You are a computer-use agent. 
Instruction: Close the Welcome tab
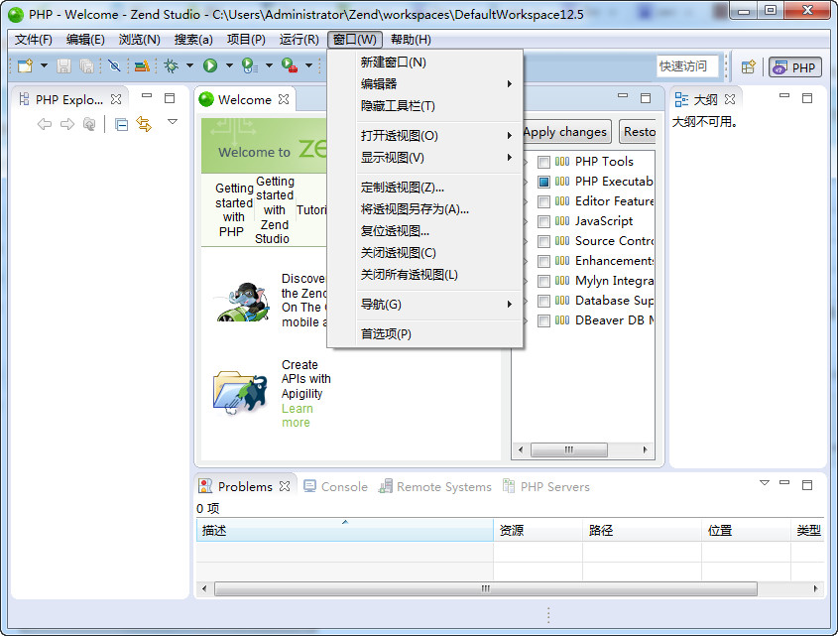(x=284, y=99)
